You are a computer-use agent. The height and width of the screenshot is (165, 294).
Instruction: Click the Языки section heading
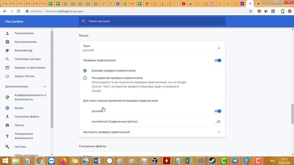(84, 36)
